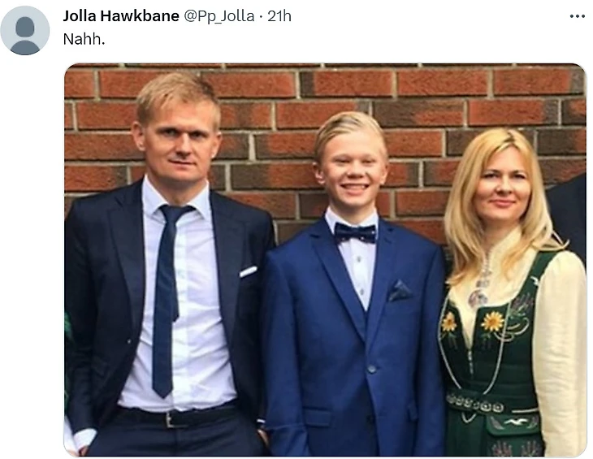Click the bird embroidery on the green pouch

[x=516, y=422]
